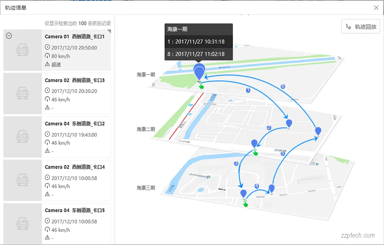The height and width of the screenshot is (245, 384).
Task: Close the 轨迹信息 dialog window
Action: pos(376,8)
